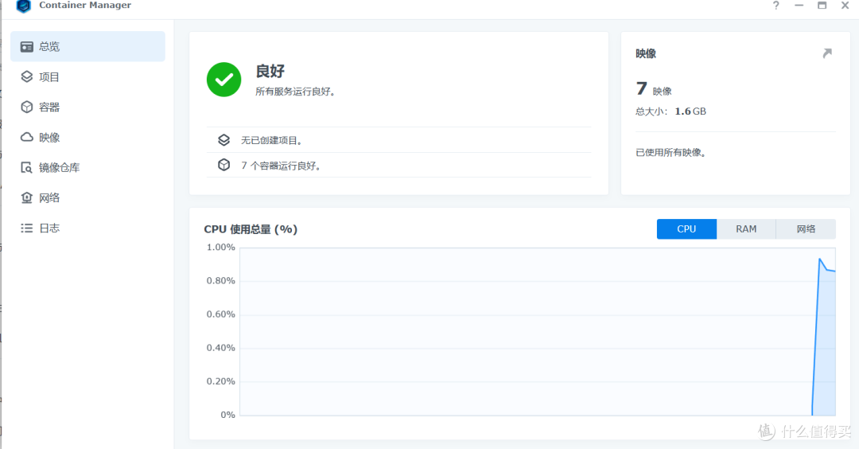859x449 pixels.
Task: Click the overview (总览) sidebar icon
Action: (27, 47)
